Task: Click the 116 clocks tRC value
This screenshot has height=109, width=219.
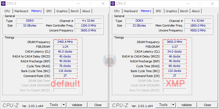Action: (65, 71)
